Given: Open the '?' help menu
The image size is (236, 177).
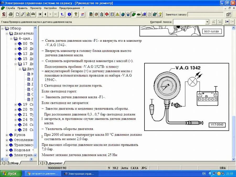Looking at the screenshot, I should [x=83, y=8].
